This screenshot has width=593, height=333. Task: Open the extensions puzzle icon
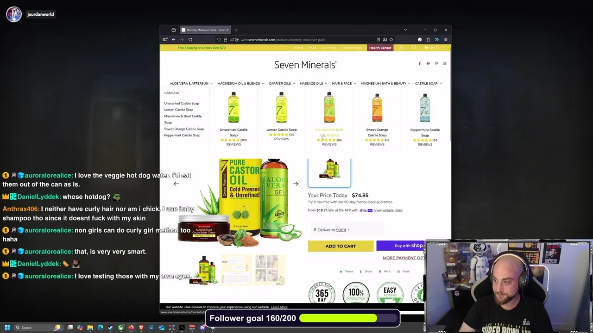pos(428,40)
